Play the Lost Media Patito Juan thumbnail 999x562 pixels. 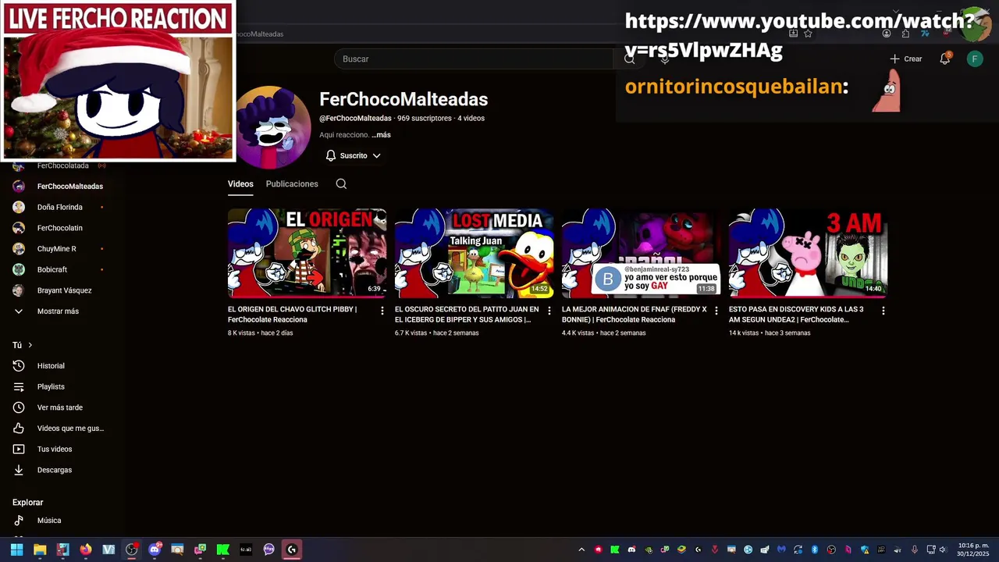click(x=474, y=253)
